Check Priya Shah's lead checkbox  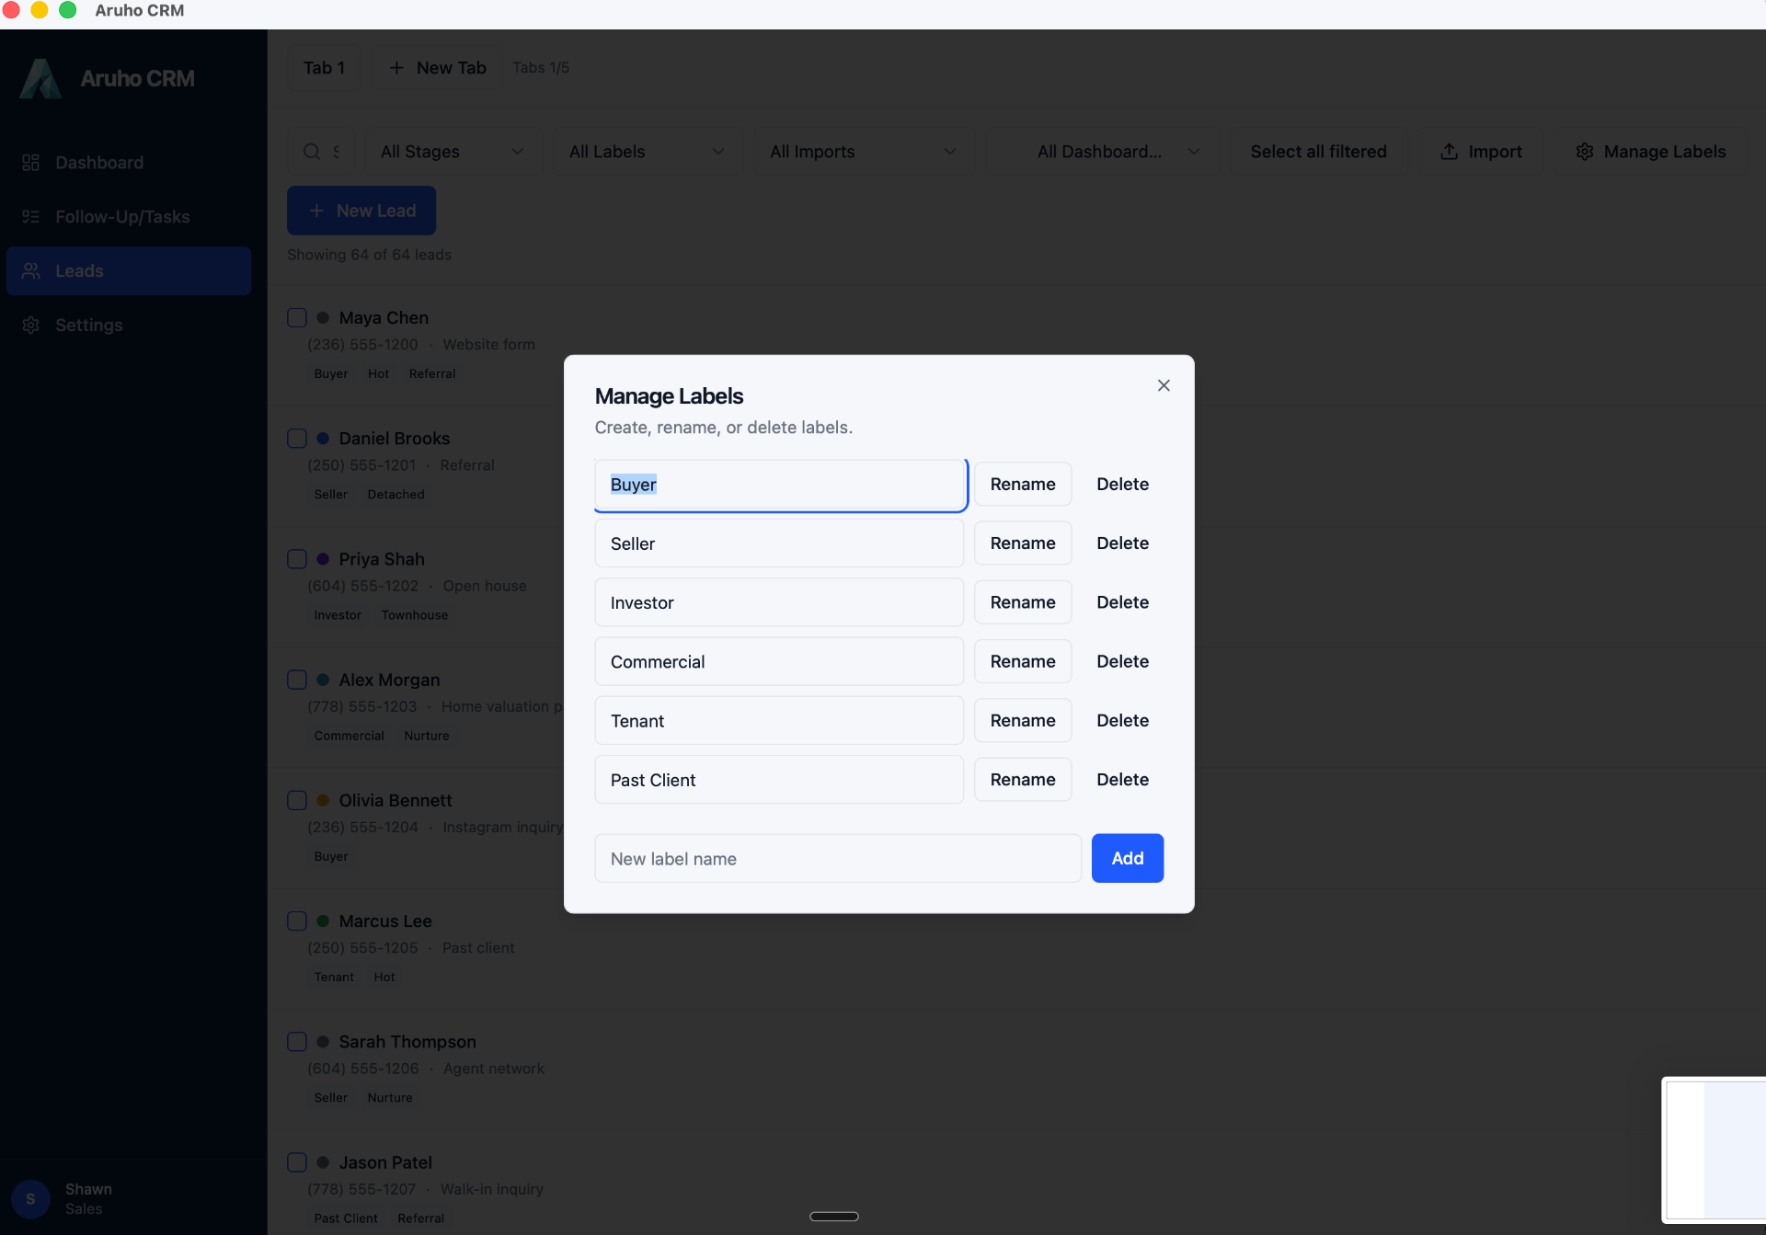click(x=297, y=559)
